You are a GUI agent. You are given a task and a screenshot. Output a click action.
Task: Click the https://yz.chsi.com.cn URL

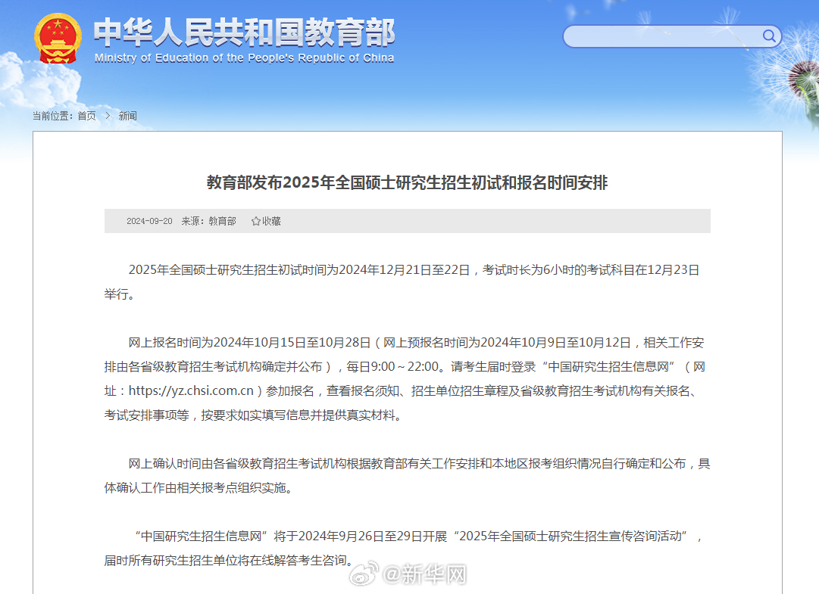point(191,390)
